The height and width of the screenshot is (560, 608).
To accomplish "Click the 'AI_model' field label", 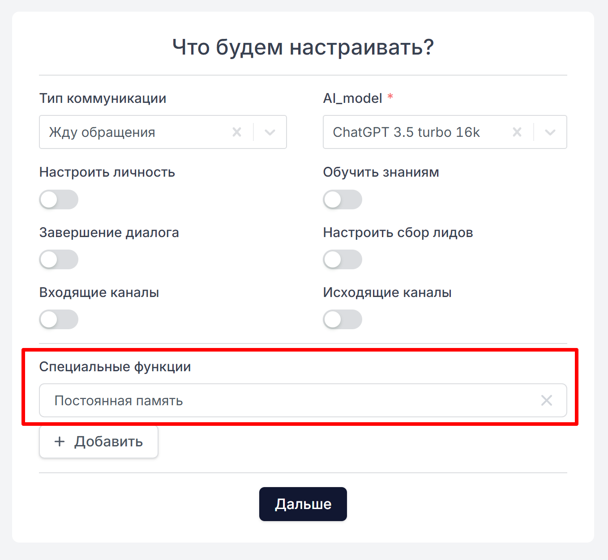I will pos(352,98).
